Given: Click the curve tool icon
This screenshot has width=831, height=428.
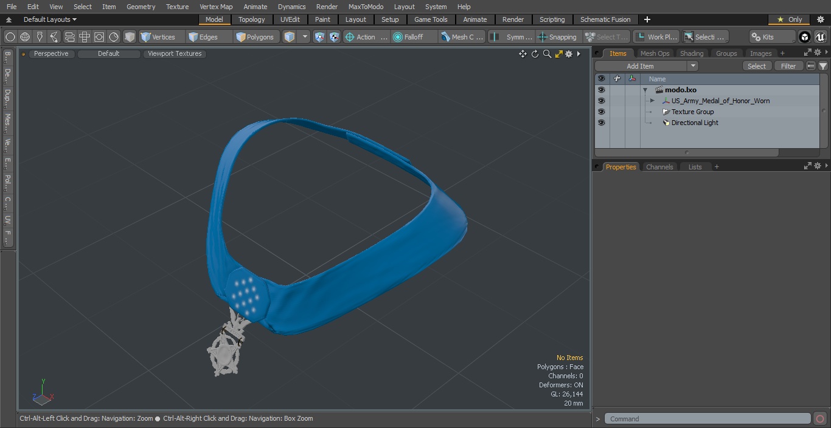Looking at the screenshot, I should (54, 37).
